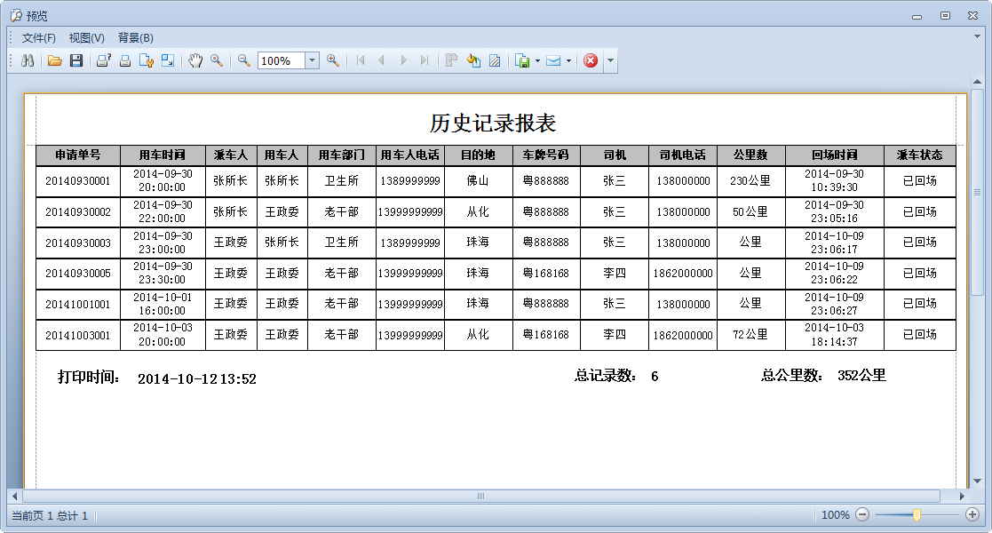992x533 pixels.
Task: Expand the export format dropdown arrow
Action: (x=538, y=60)
